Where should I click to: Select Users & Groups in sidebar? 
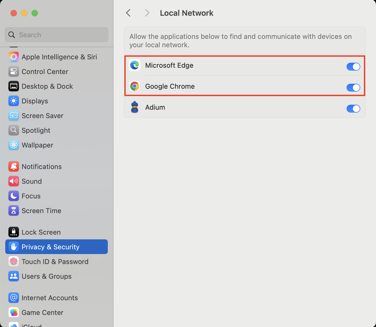[57, 276]
